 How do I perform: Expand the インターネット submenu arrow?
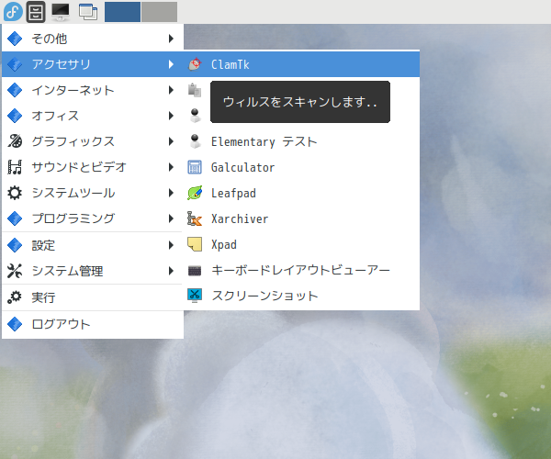click(x=171, y=90)
